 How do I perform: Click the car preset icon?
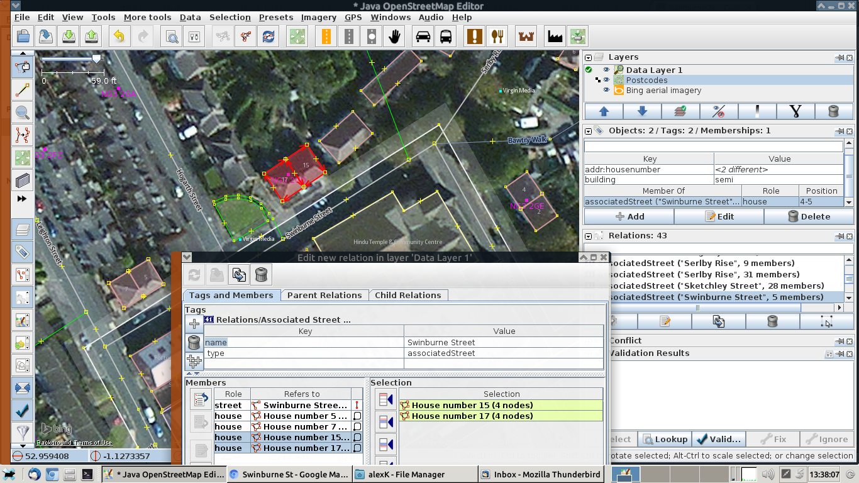tap(423, 36)
